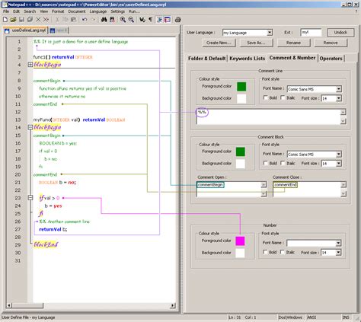
Task: Toggle the show all characters pilcrow icon
Action: pyautogui.click(x=150, y=20)
